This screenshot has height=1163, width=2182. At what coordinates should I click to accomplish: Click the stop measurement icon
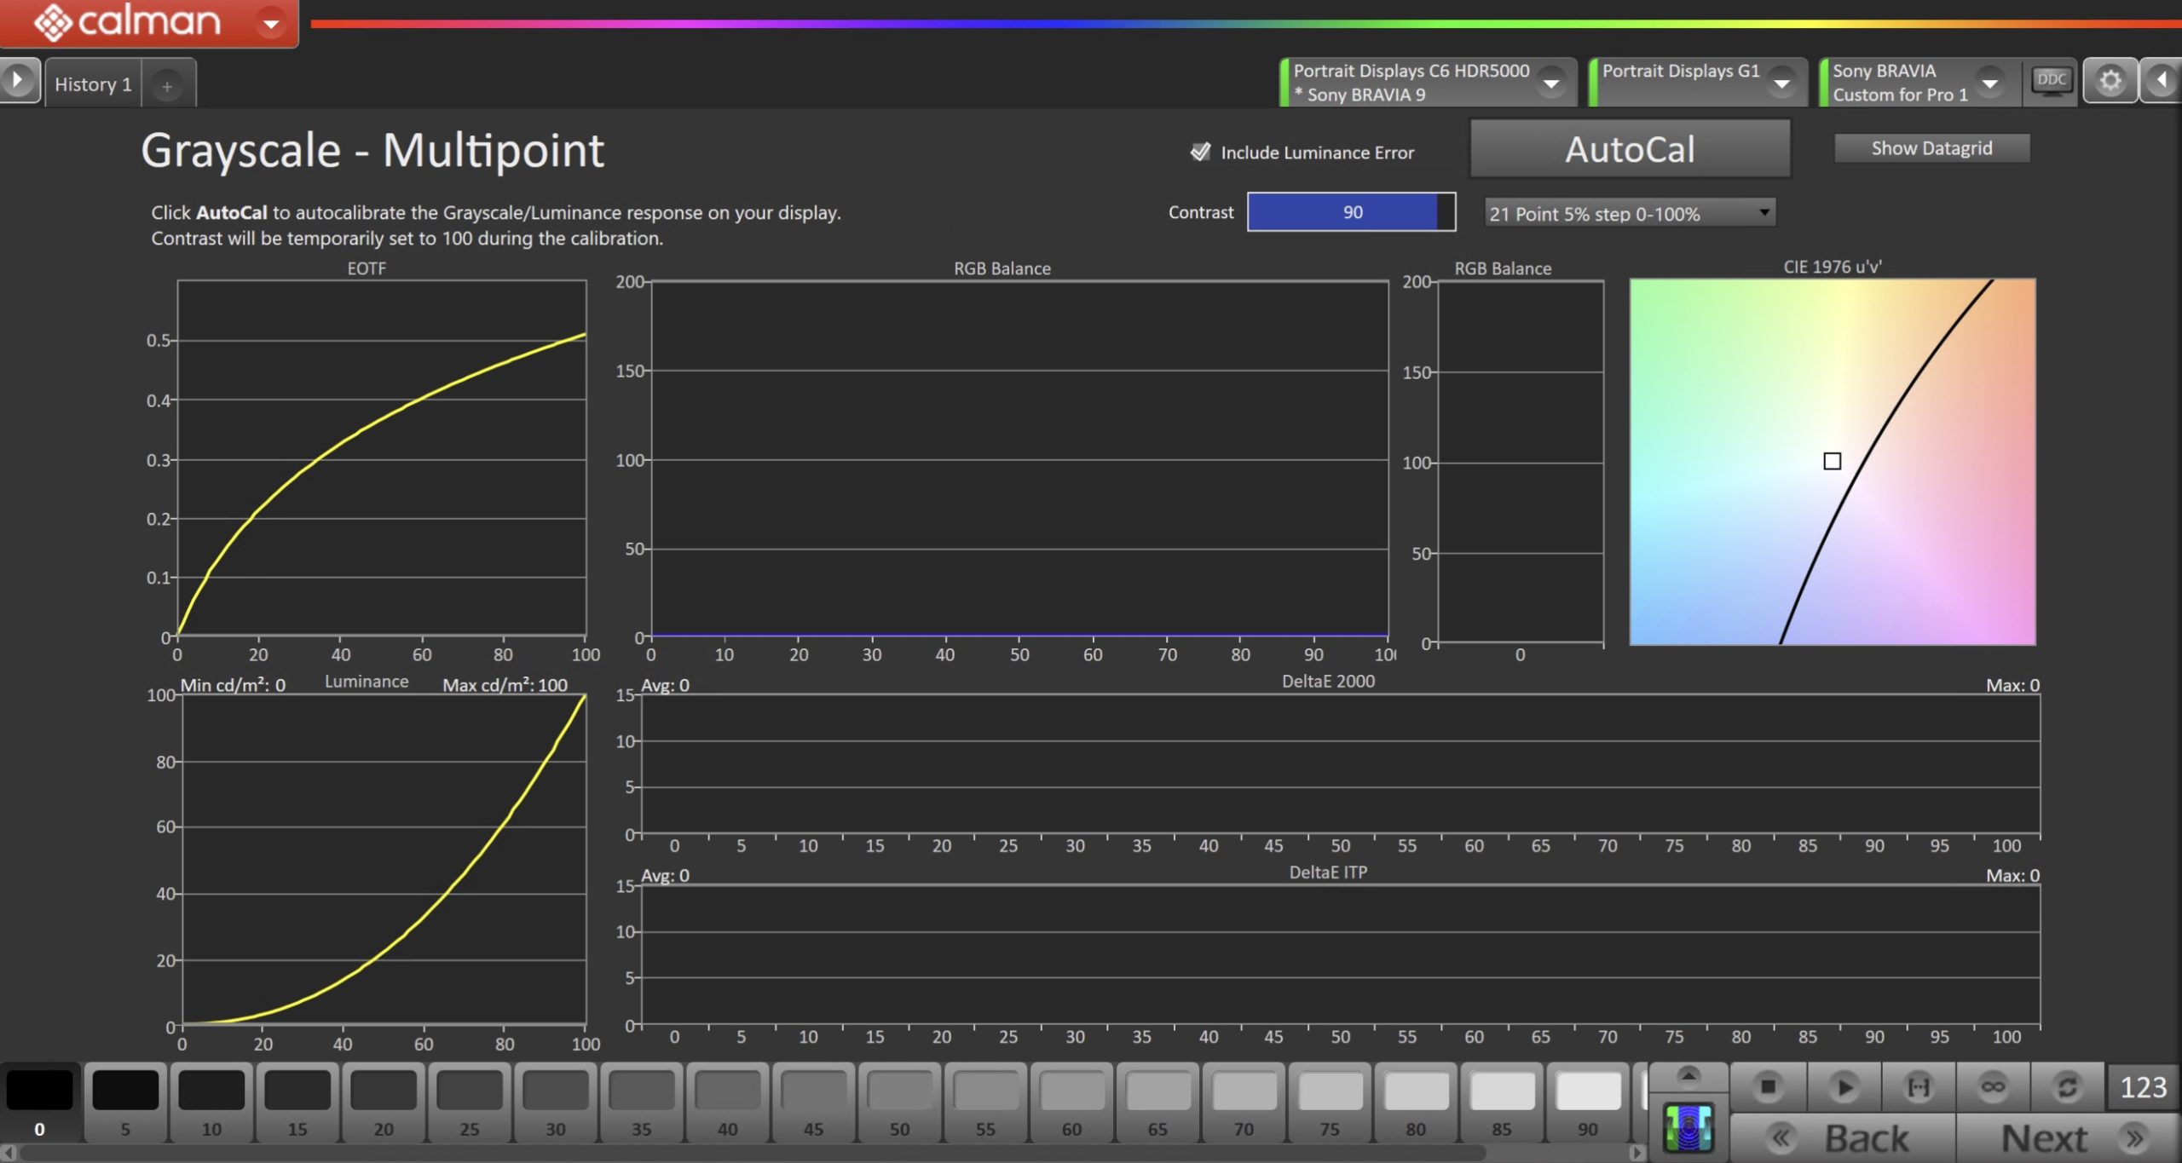point(1768,1087)
